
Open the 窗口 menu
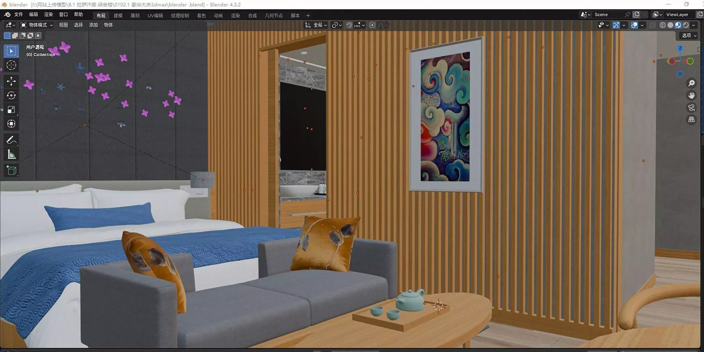pos(63,15)
